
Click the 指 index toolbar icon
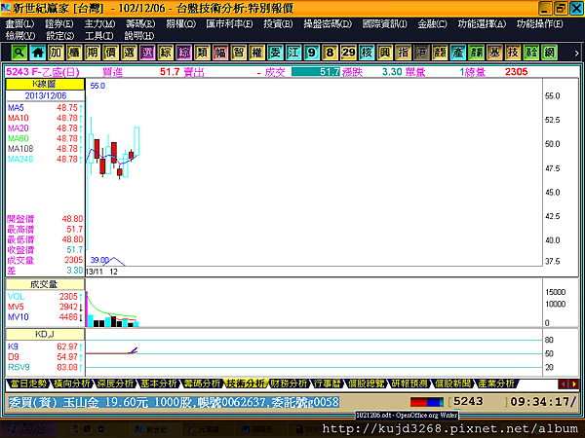[x=403, y=53]
